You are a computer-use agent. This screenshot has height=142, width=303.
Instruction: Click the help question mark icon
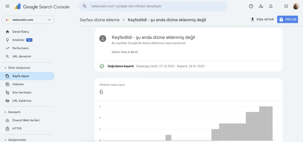[251, 6]
